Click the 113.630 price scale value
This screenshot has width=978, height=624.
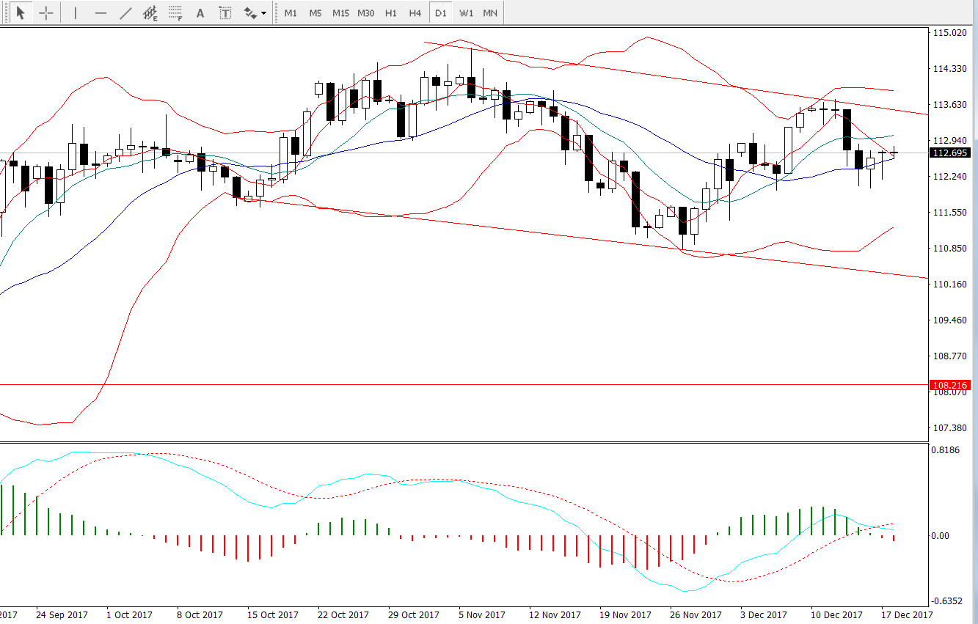click(x=949, y=105)
